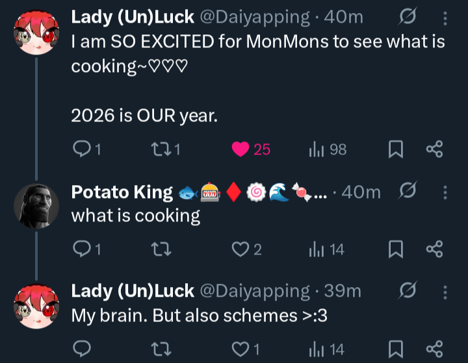Reply to the My brain schemes tweet
Image resolution: width=468 pixels, height=363 pixels.
[x=82, y=349]
